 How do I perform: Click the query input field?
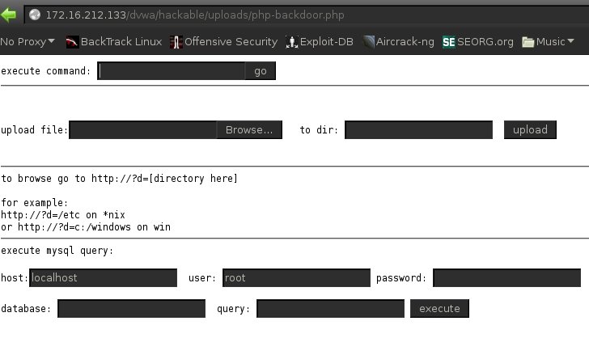point(330,309)
